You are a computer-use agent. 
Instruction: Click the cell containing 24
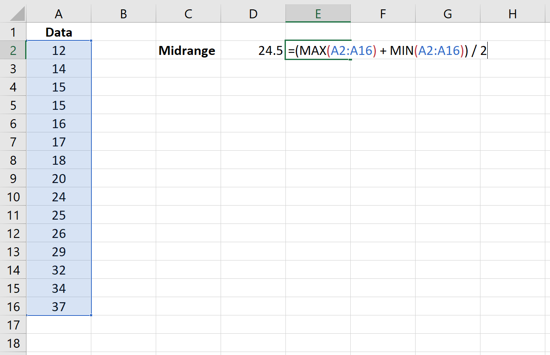pyautogui.click(x=59, y=197)
